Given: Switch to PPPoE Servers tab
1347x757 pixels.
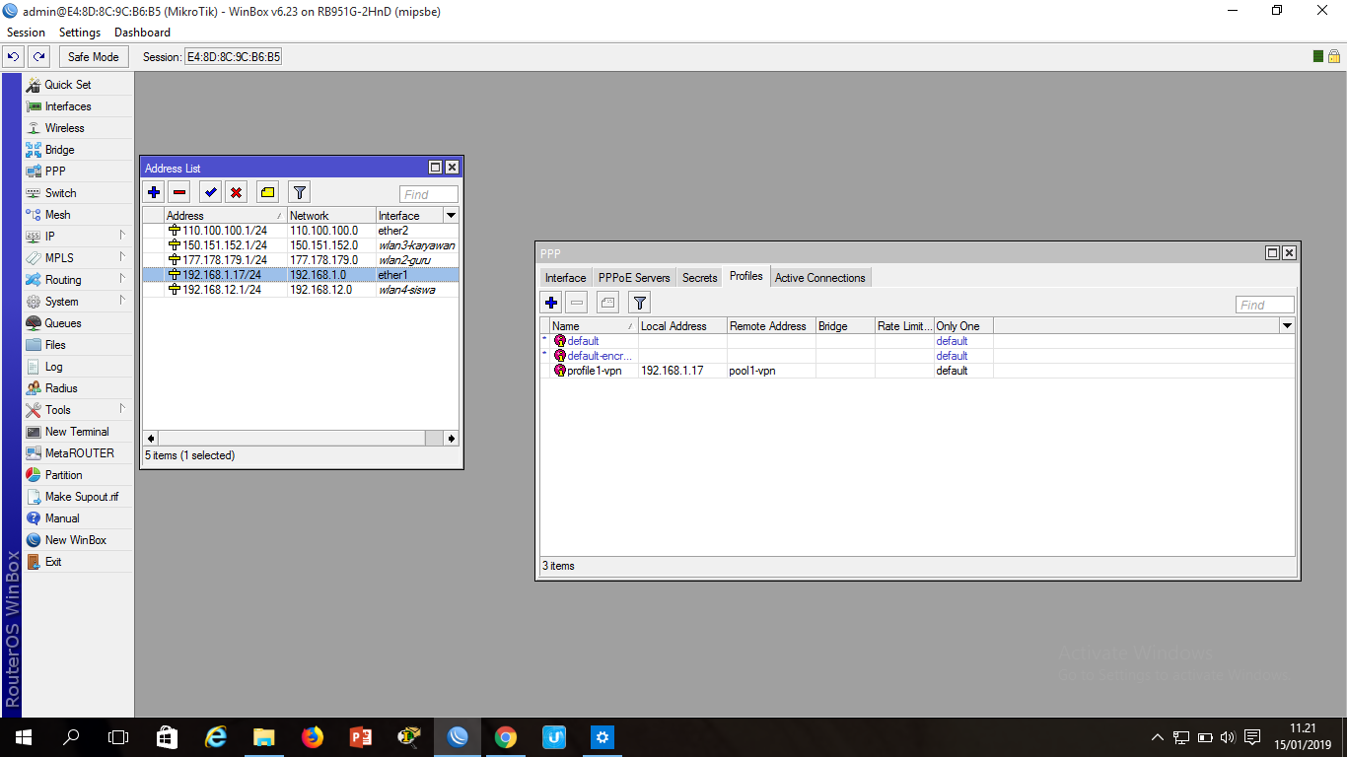Looking at the screenshot, I should pos(634,278).
